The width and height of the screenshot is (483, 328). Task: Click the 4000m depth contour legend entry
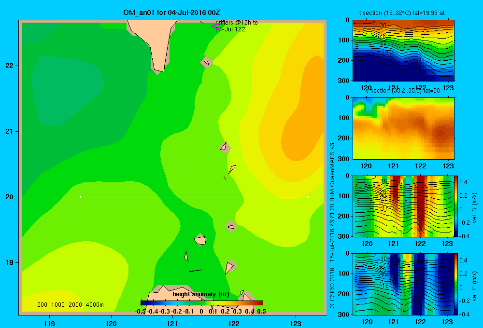pos(95,305)
